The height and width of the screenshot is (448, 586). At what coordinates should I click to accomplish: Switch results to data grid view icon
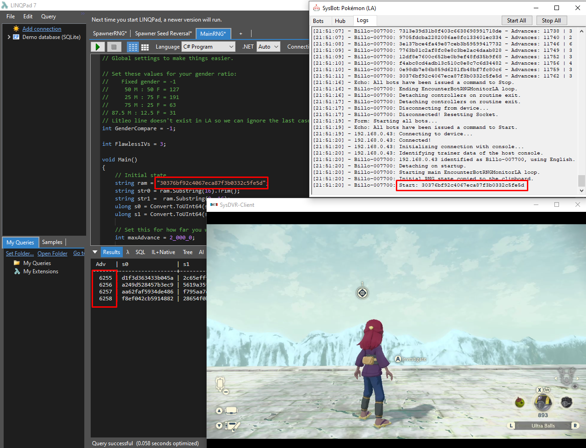145,47
